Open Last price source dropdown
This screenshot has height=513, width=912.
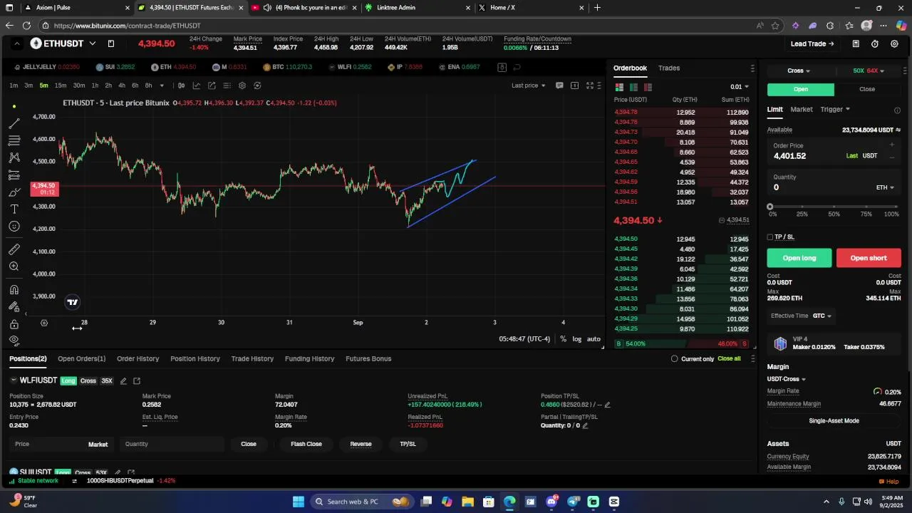[529, 85]
